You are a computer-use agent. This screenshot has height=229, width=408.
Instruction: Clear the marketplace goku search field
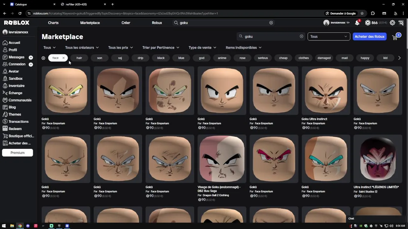pyautogui.click(x=301, y=36)
